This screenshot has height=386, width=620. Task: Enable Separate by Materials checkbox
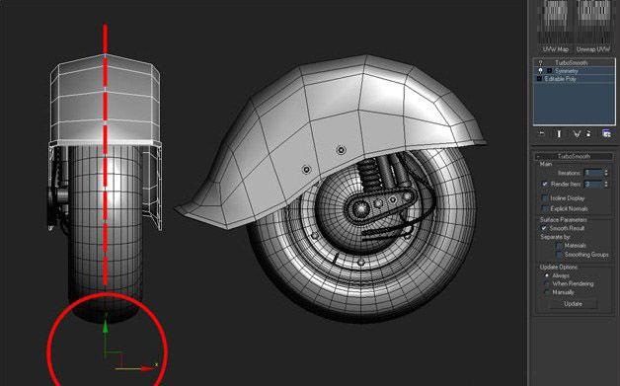(559, 246)
